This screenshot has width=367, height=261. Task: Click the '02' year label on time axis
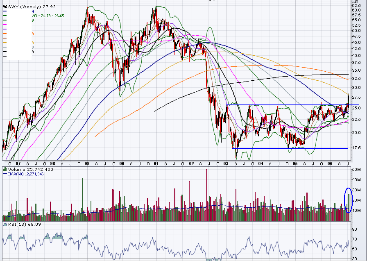tap(191, 163)
